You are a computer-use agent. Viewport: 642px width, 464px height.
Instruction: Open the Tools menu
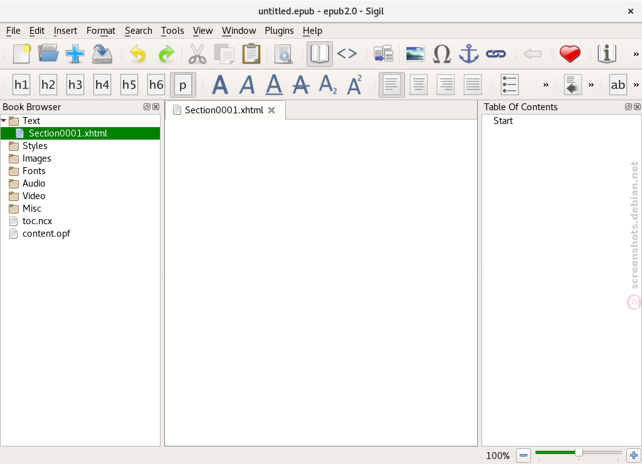(172, 31)
